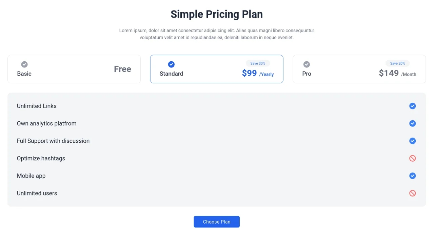Click the $149 monthly price on Pro

(x=389, y=73)
